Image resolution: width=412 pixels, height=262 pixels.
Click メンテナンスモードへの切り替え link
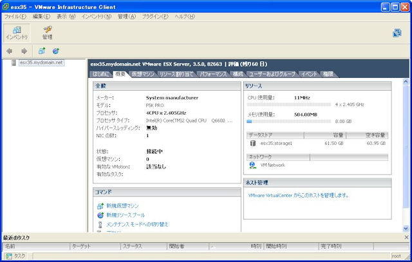[x=137, y=225]
